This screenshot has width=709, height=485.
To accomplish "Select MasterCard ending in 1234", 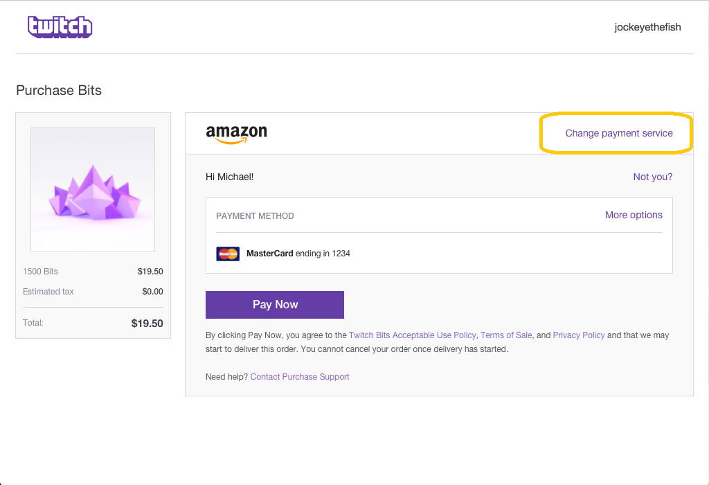I will [298, 254].
